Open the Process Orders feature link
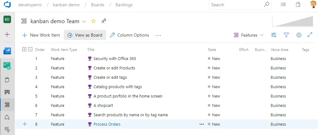 pos(107,124)
